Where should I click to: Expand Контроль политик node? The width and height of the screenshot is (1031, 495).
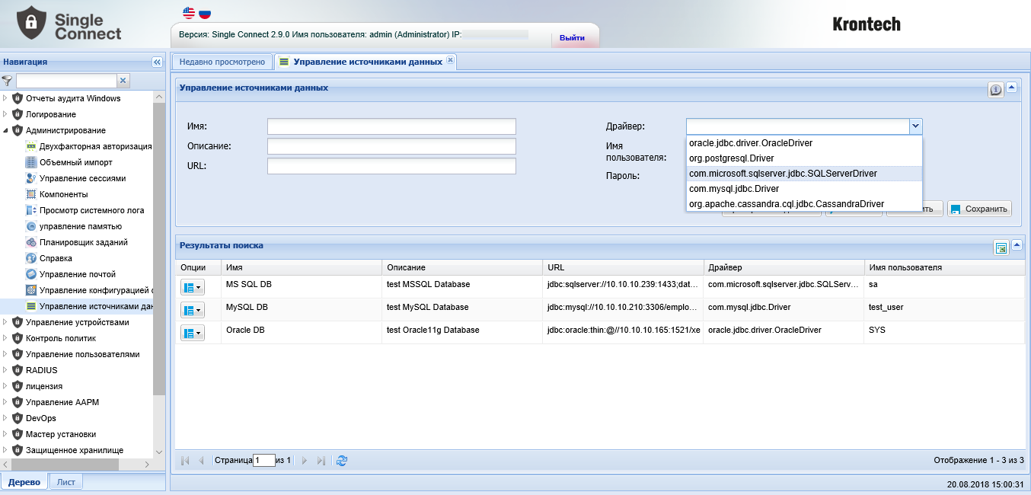tap(5, 338)
